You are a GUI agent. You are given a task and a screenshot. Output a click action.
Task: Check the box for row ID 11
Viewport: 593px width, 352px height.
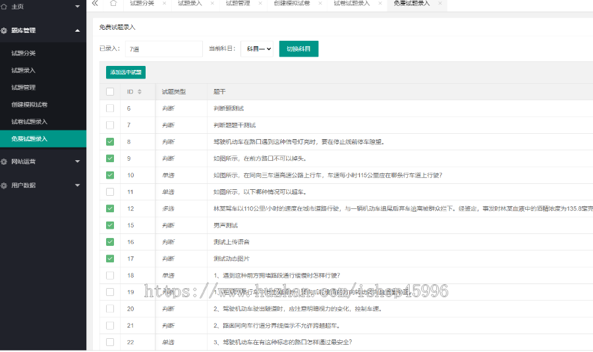tap(110, 192)
